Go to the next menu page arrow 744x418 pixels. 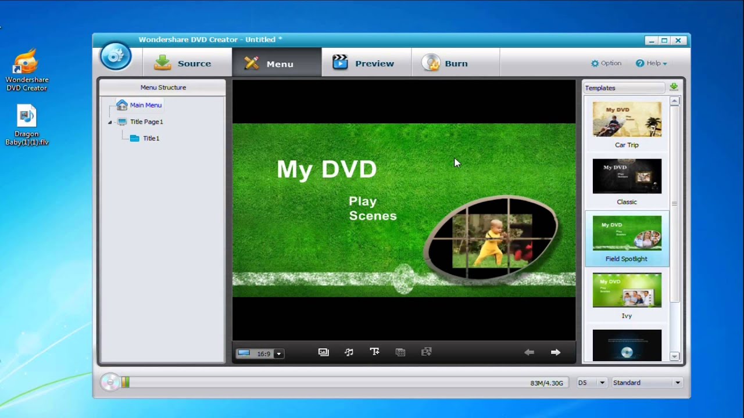pyautogui.click(x=555, y=352)
